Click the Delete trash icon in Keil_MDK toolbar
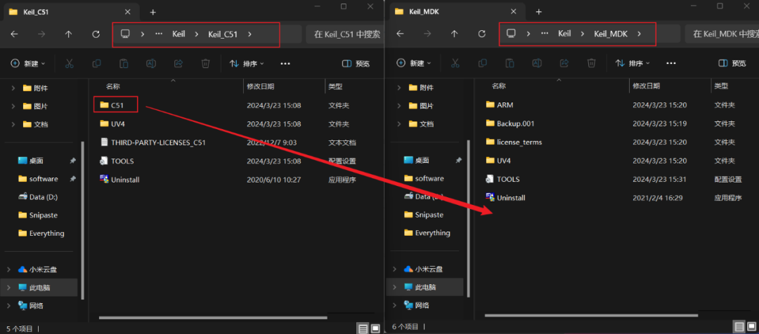This screenshot has height=334, width=759. click(x=591, y=63)
